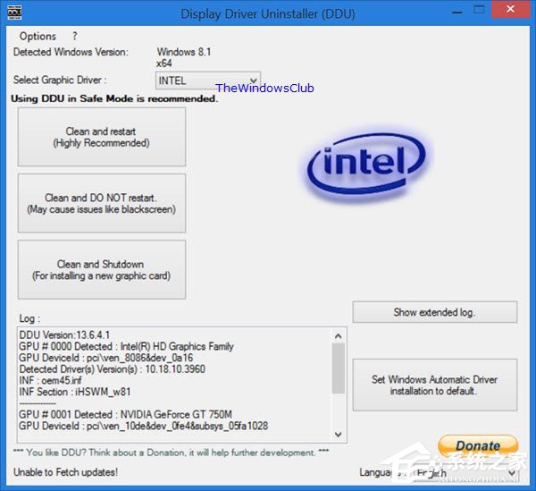Click the log scrollbar thumb
Screen dimensions: 536x491
(338, 368)
